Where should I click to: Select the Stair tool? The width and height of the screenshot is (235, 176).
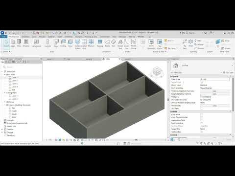(x=114, y=43)
